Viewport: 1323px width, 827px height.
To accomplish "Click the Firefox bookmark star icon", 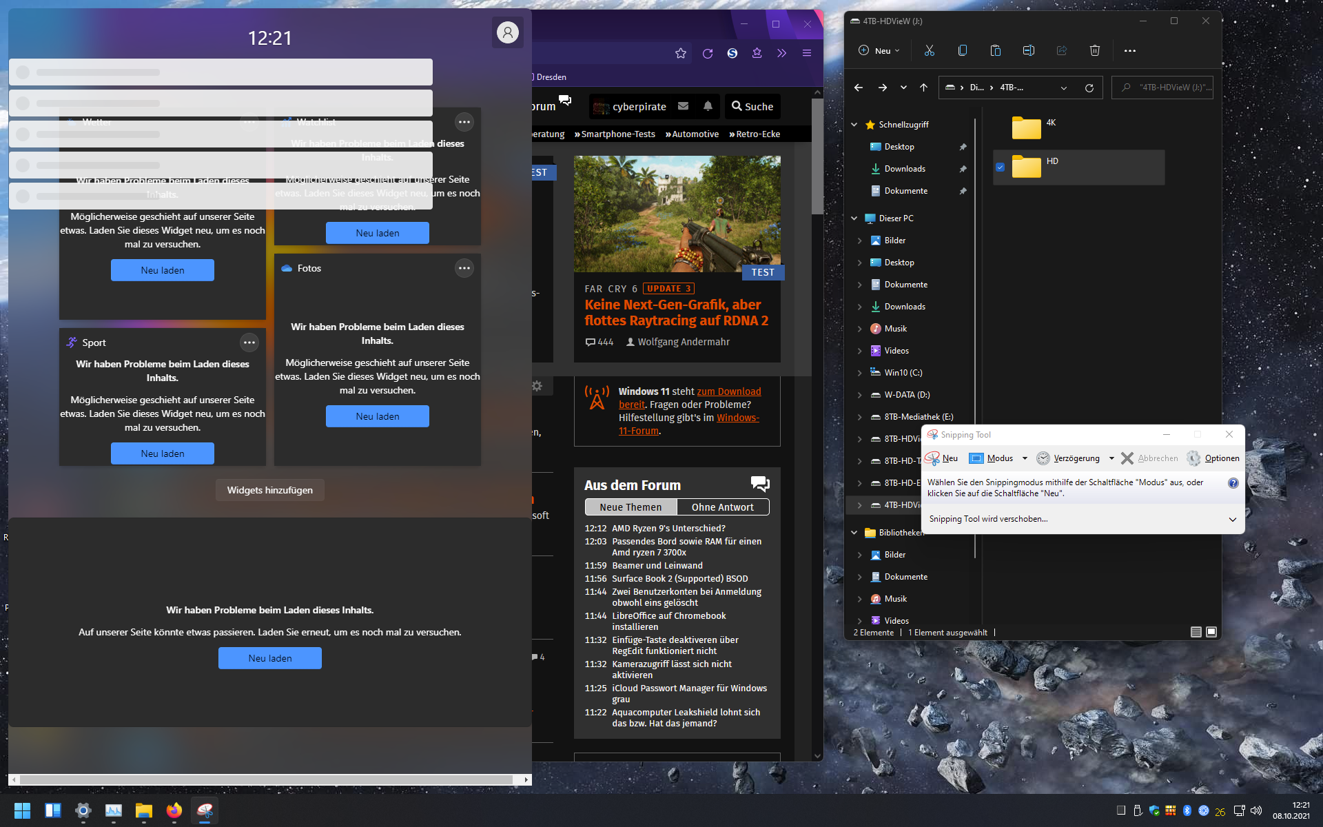I will tap(681, 53).
